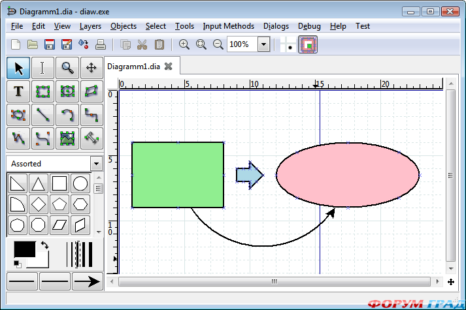Pick the diamond shape from Assorted
The height and width of the screenshot is (310, 466).
(39, 204)
